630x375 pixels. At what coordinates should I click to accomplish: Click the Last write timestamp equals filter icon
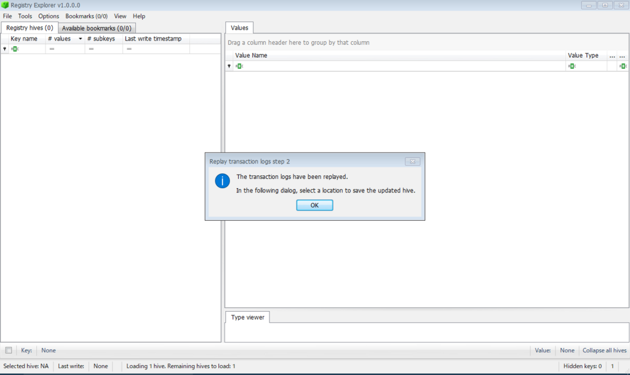coord(129,49)
